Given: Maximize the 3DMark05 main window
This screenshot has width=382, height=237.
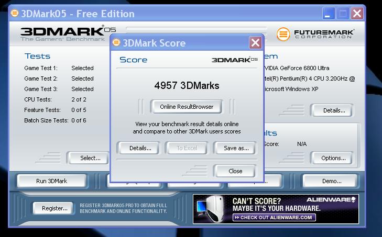Looking at the screenshot, I should coord(343,13).
